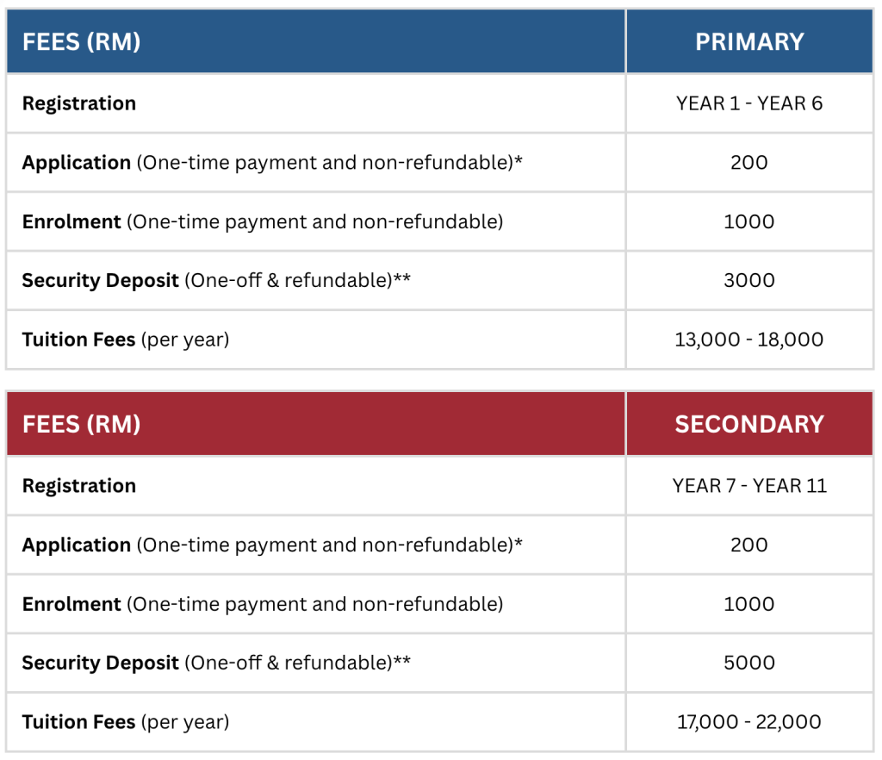The width and height of the screenshot is (882, 760).
Task: Click the Primary table Registration label
Action: pos(79,103)
